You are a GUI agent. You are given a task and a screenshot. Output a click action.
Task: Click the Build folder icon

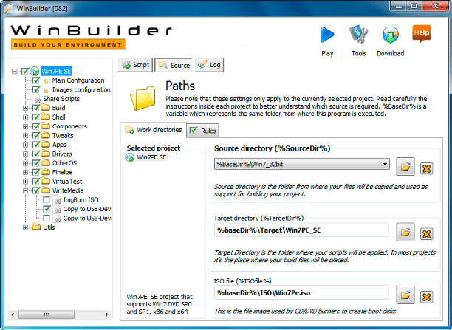pyautogui.click(x=45, y=108)
